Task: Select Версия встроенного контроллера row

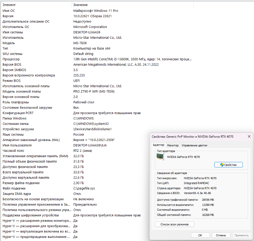Action: [97, 75]
